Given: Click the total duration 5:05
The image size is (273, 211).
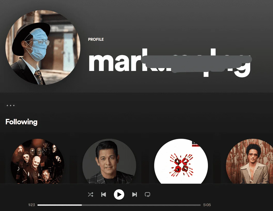Looking at the screenshot, I should point(207,205).
